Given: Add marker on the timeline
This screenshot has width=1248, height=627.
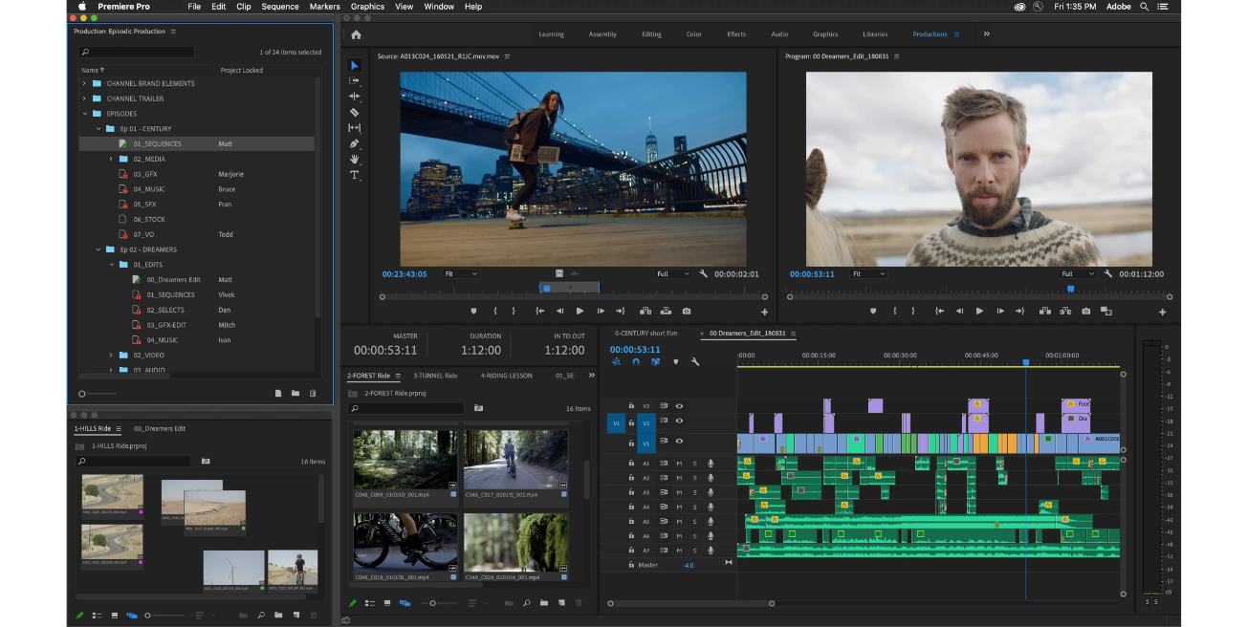Looking at the screenshot, I should (675, 361).
